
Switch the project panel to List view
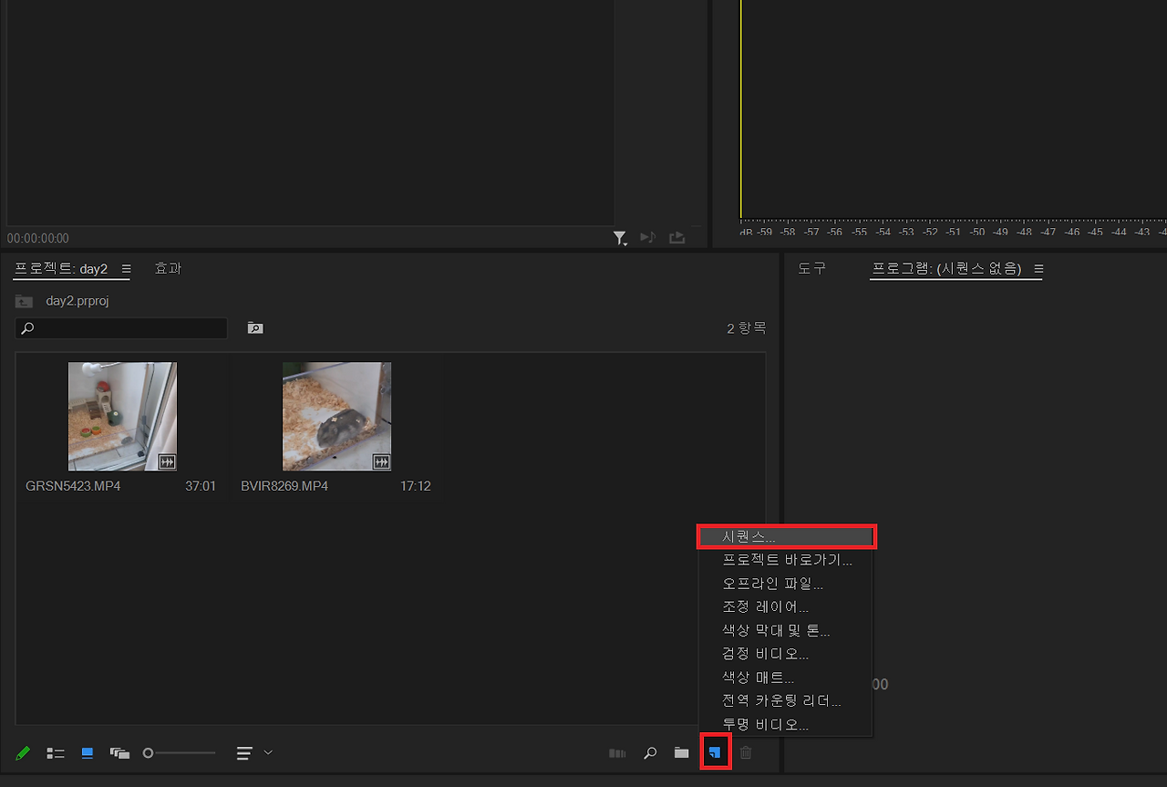[x=56, y=752]
